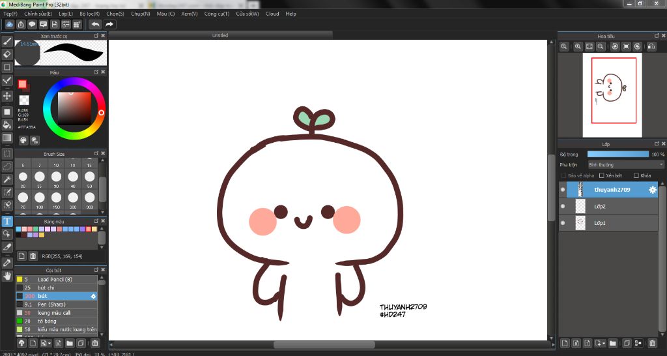The width and height of the screenshot is (667, 356).
Task: Select the Lasso selection tool
Action: [x=7, y=166]
